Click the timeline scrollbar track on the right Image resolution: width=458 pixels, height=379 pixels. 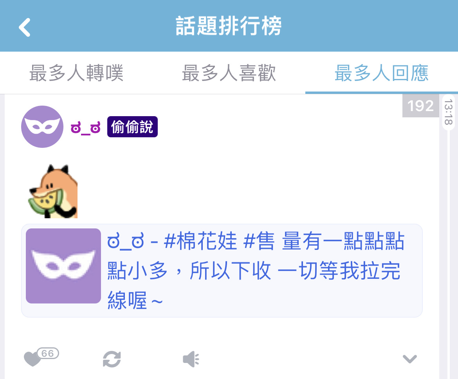point(449,254)
